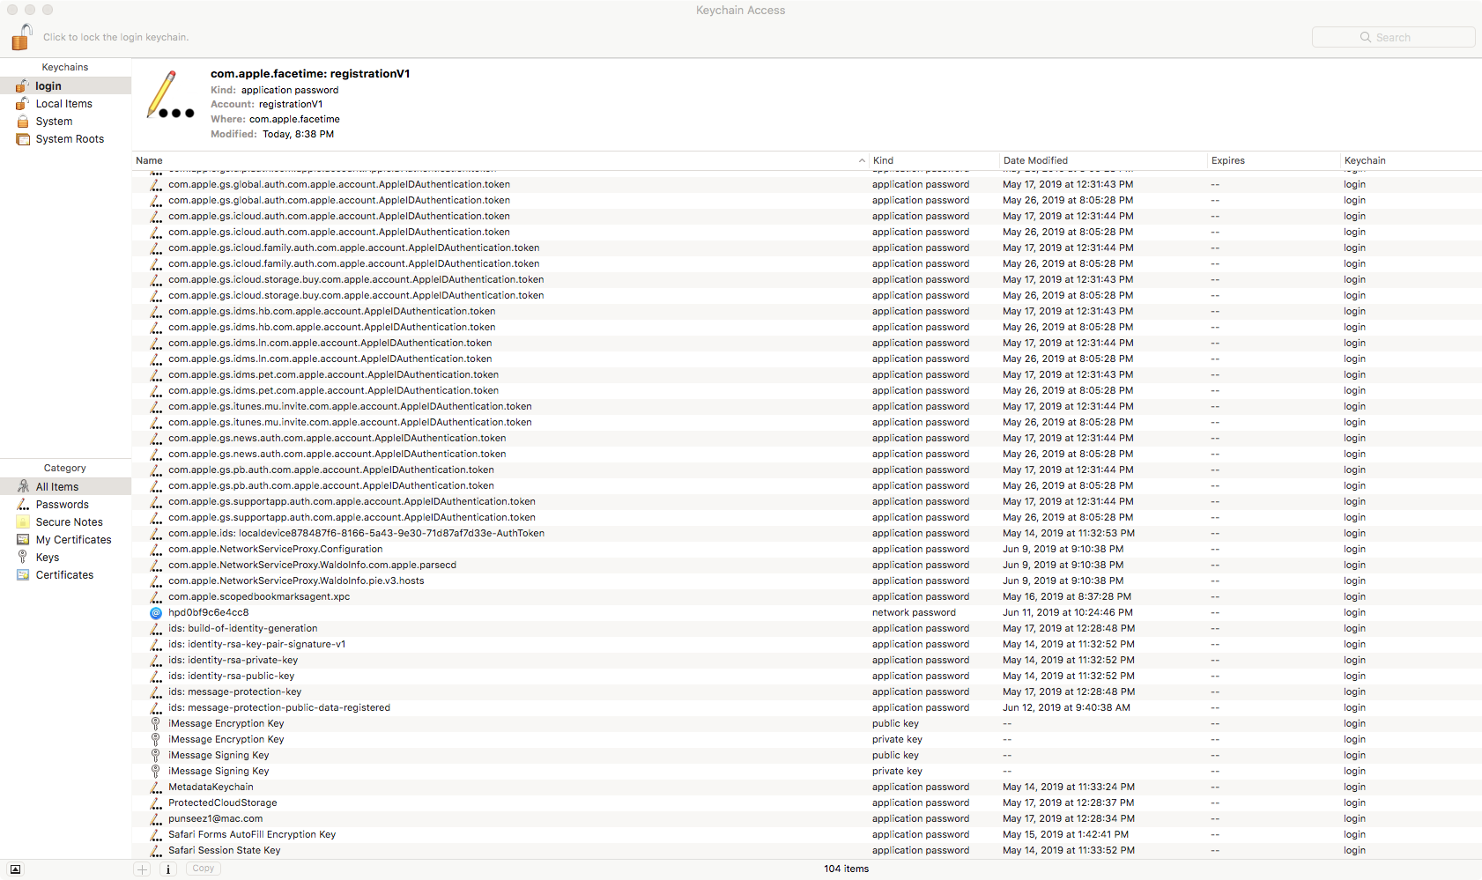Click the Name column sort arrow
Screen dimensions: 1482x880
click(x=862, y=160)
